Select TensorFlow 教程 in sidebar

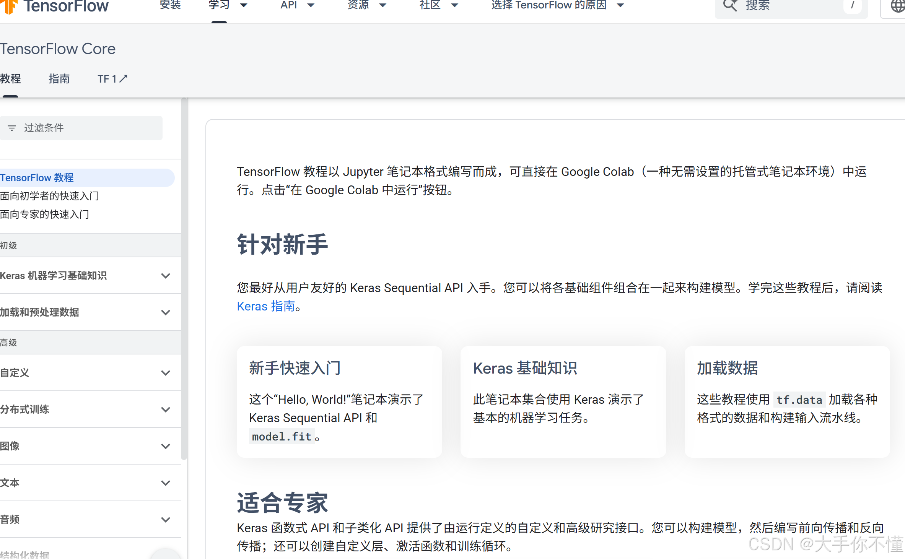(x=87, y=178)
